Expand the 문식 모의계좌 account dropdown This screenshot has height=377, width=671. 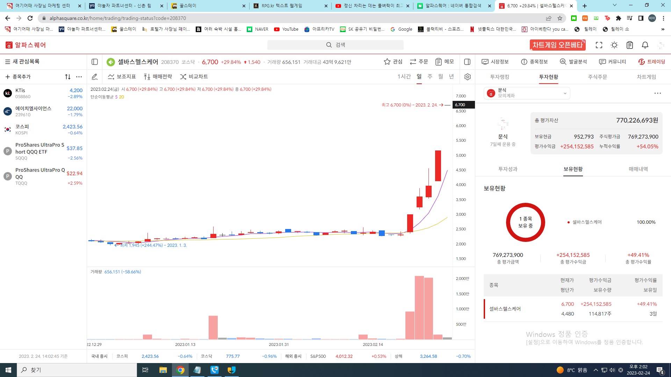click(527, 93)
